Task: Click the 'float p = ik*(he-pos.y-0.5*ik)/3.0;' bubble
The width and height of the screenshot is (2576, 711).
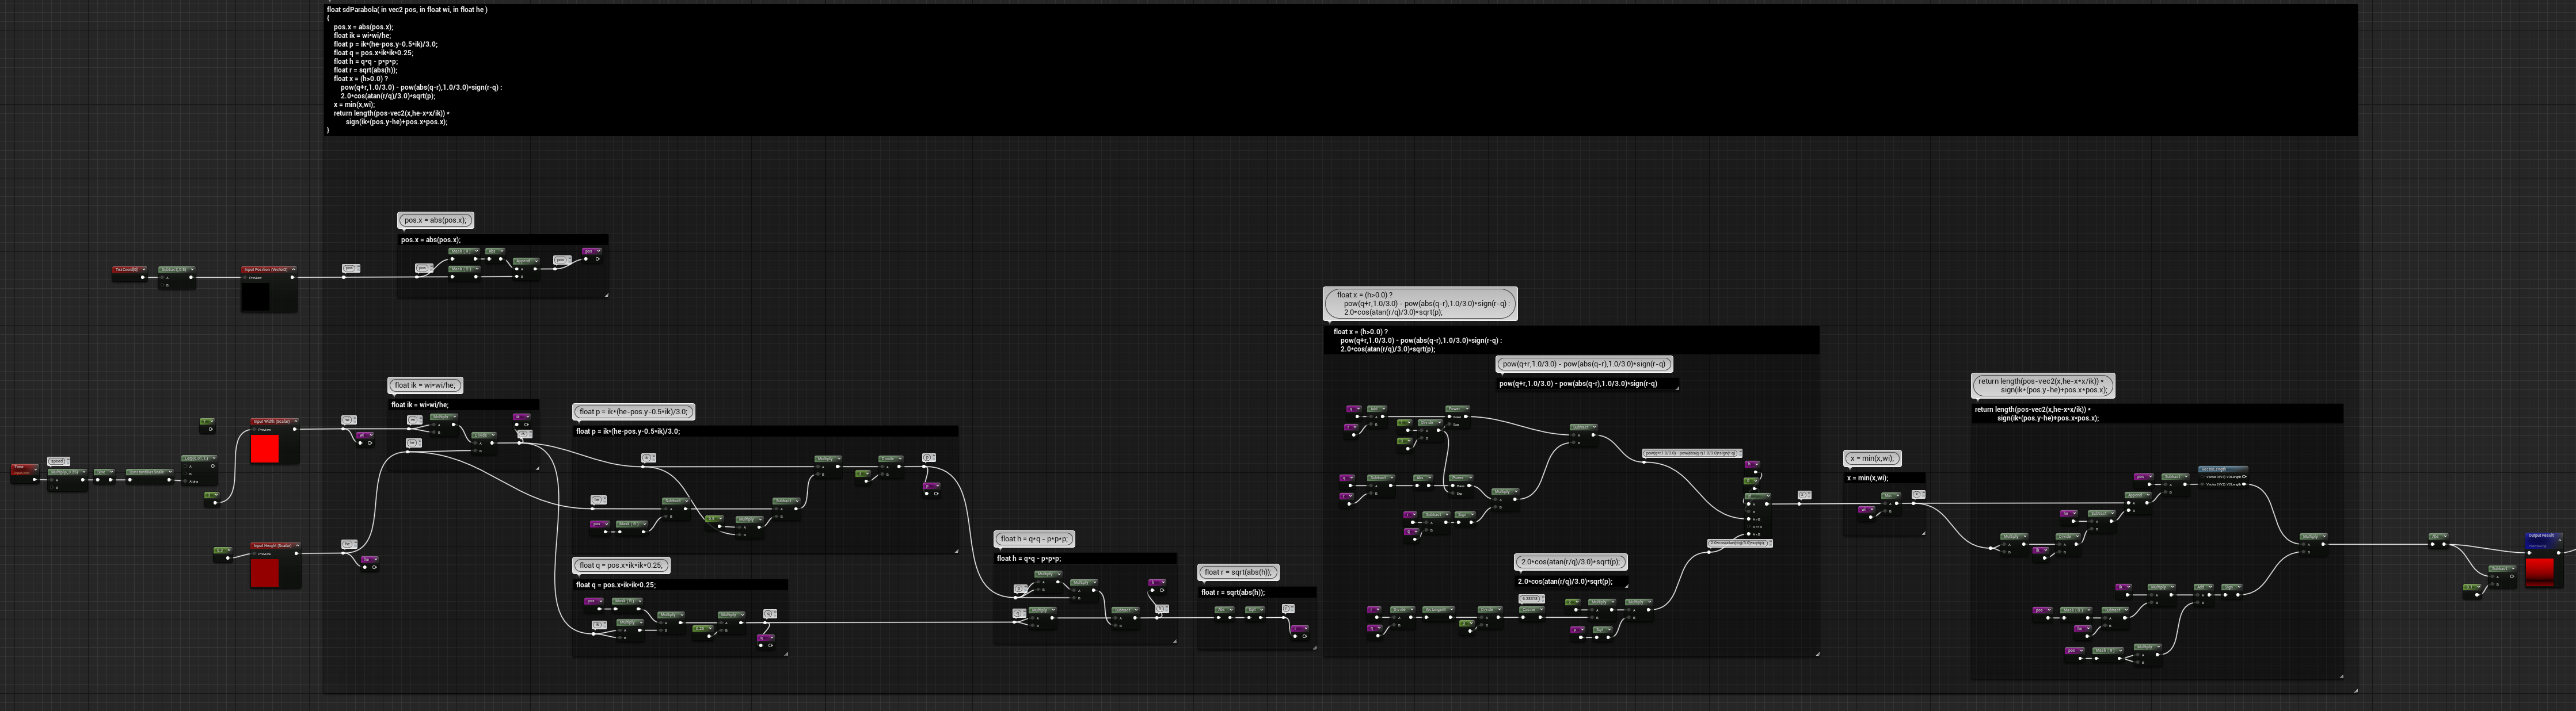Action: coord(634,411)
